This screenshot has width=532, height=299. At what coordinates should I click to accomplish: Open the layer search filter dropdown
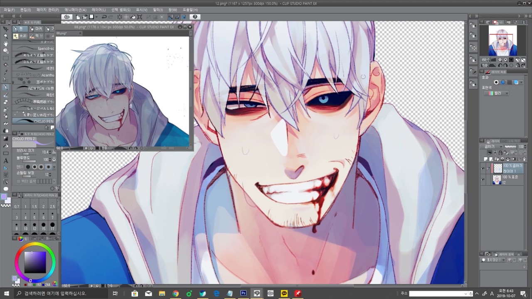click(x=493, y=260)
